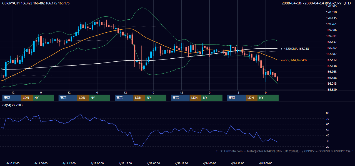The width and height of the screenshot is (355, 166).
Task: Click price axis value 167.887
Action: (331, 54)
